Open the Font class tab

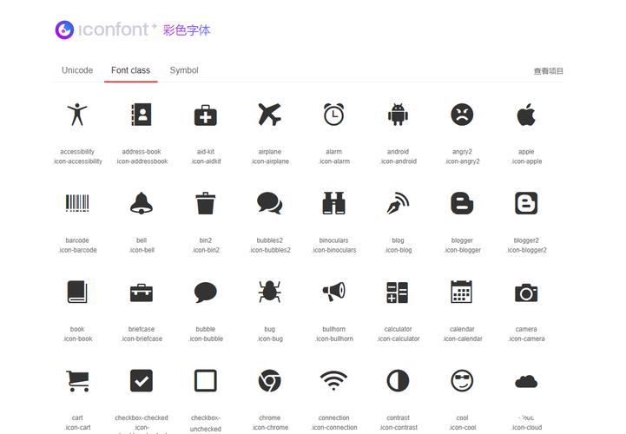130,70
